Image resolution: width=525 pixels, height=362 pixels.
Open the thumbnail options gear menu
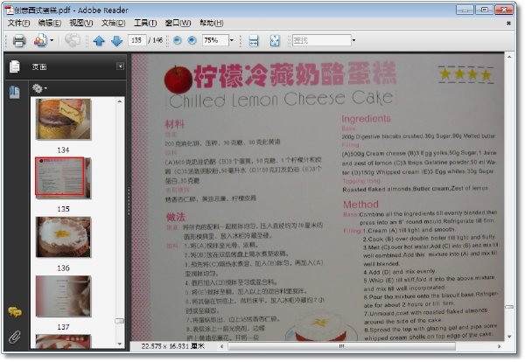(x=39, y=88)
